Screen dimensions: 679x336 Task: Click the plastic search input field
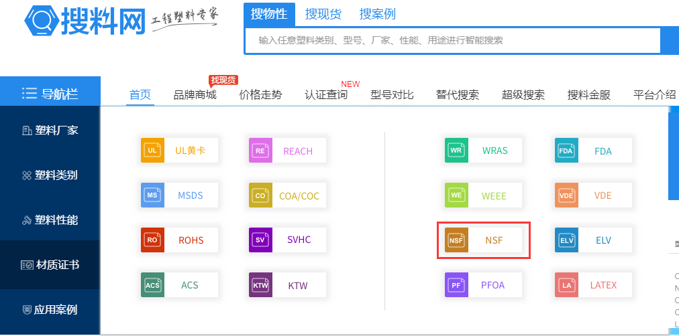point(450,40)
